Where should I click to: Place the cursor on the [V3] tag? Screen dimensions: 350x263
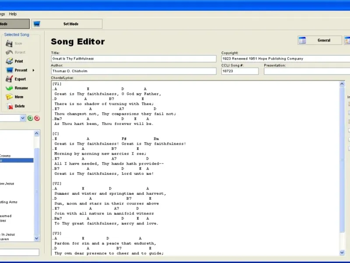click(57, 233)
